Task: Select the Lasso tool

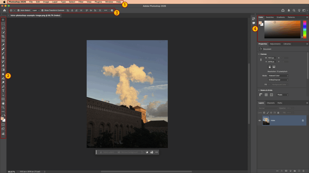Action: tap(3, 28)
